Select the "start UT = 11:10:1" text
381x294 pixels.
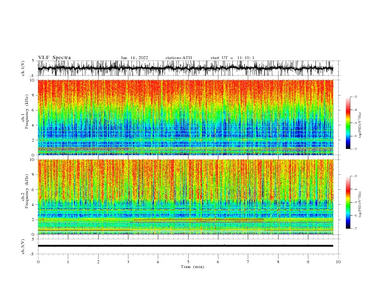[x=232, y=58]
